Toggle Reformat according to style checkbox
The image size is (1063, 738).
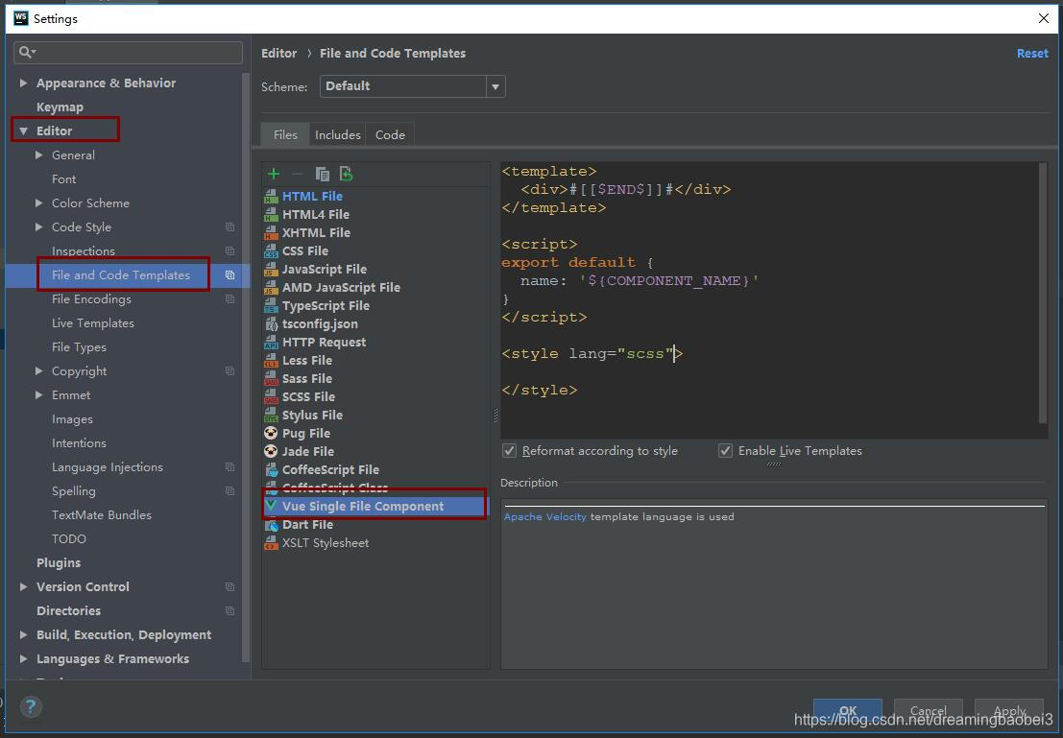point(509,451)
